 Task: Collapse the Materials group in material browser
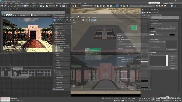click(54, 26)
